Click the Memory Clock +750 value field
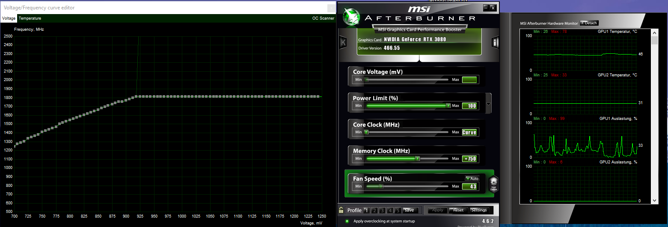Screen dimensions: 668x227 [469, 159]
